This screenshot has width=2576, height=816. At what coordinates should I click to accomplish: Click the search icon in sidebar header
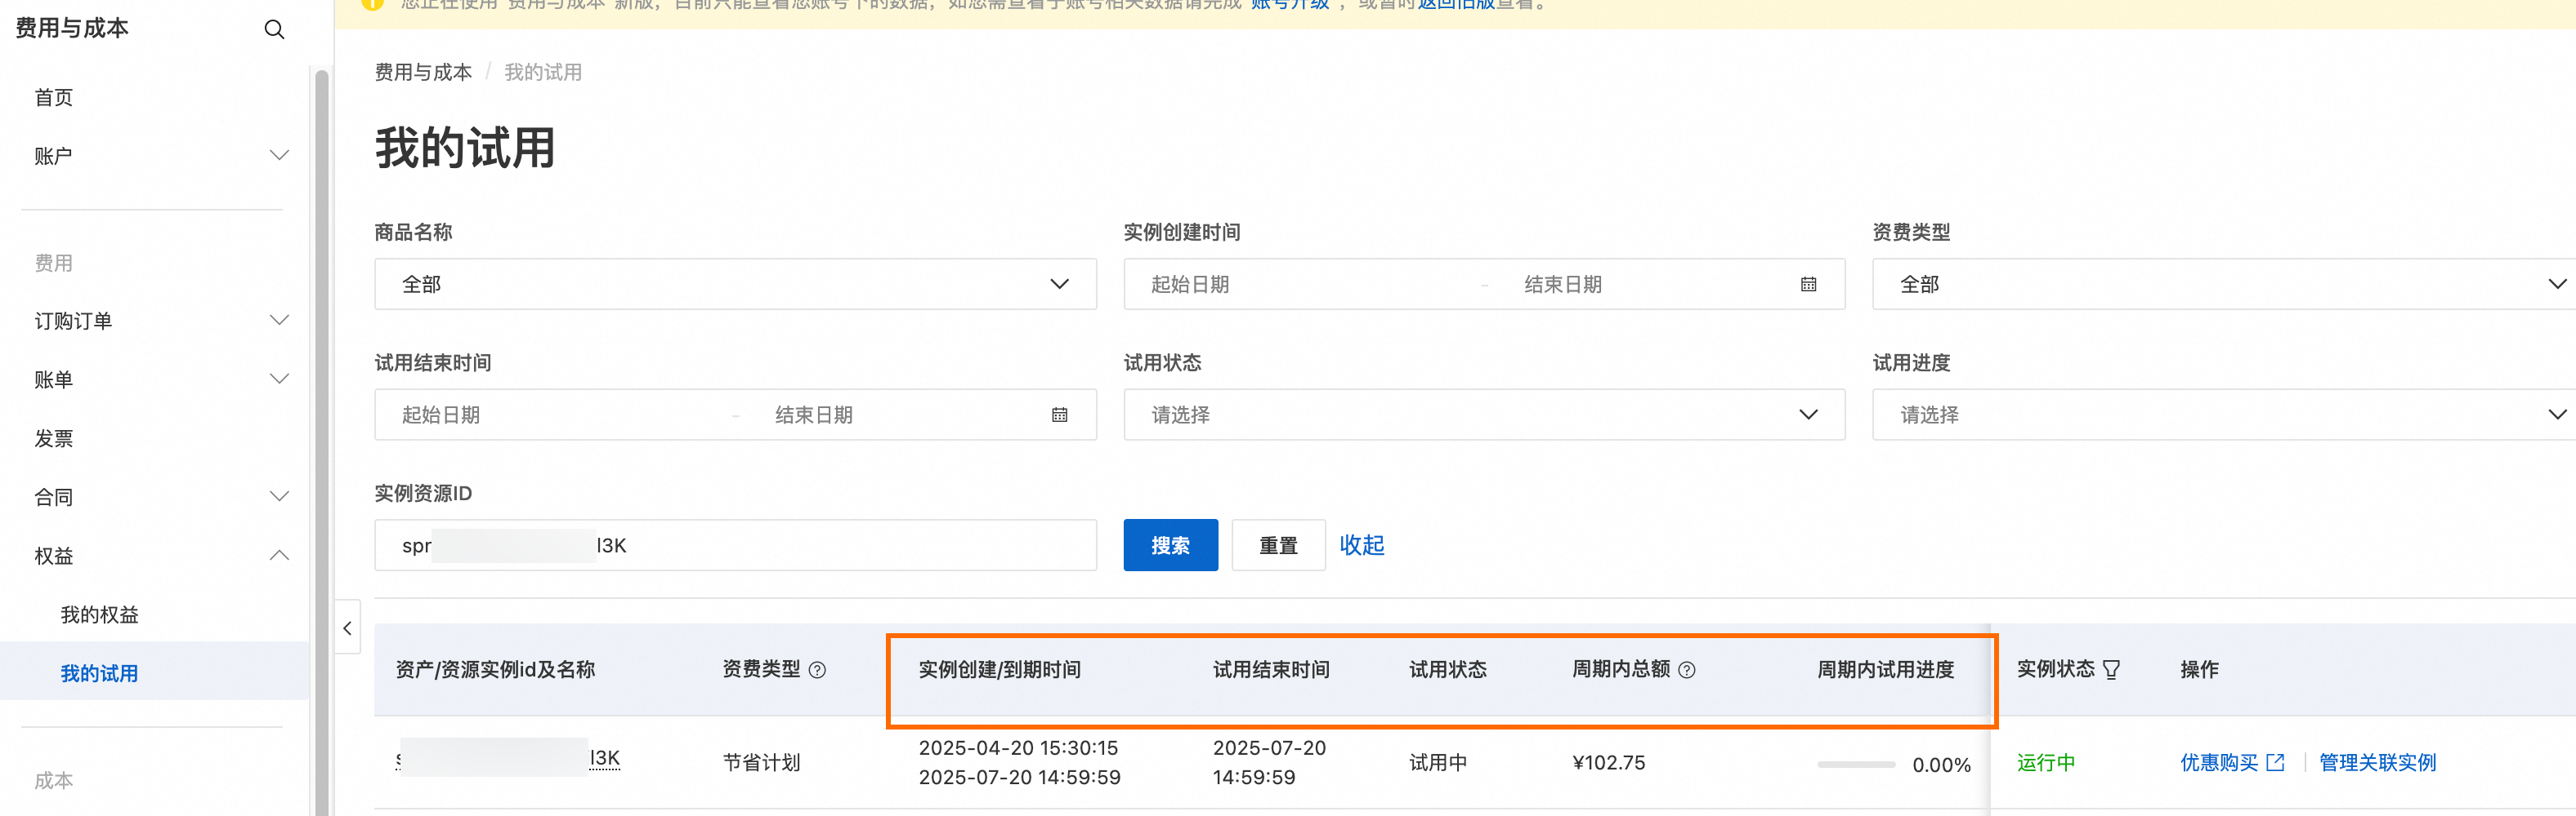pyautogui.click(x=274, y=30)
